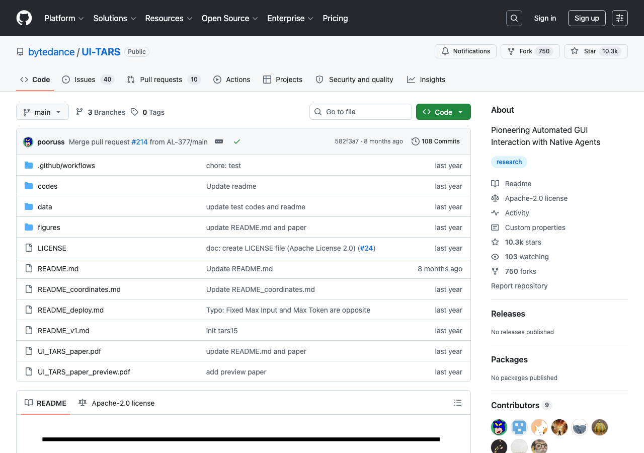Switch to the Issues tab

(x=88, y=80)
